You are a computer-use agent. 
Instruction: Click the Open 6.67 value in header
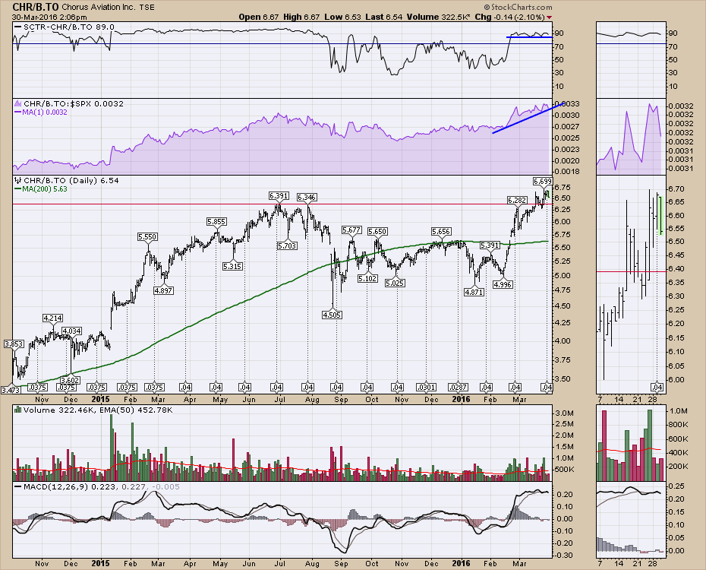pyautogui.click(x=259, y=17)
